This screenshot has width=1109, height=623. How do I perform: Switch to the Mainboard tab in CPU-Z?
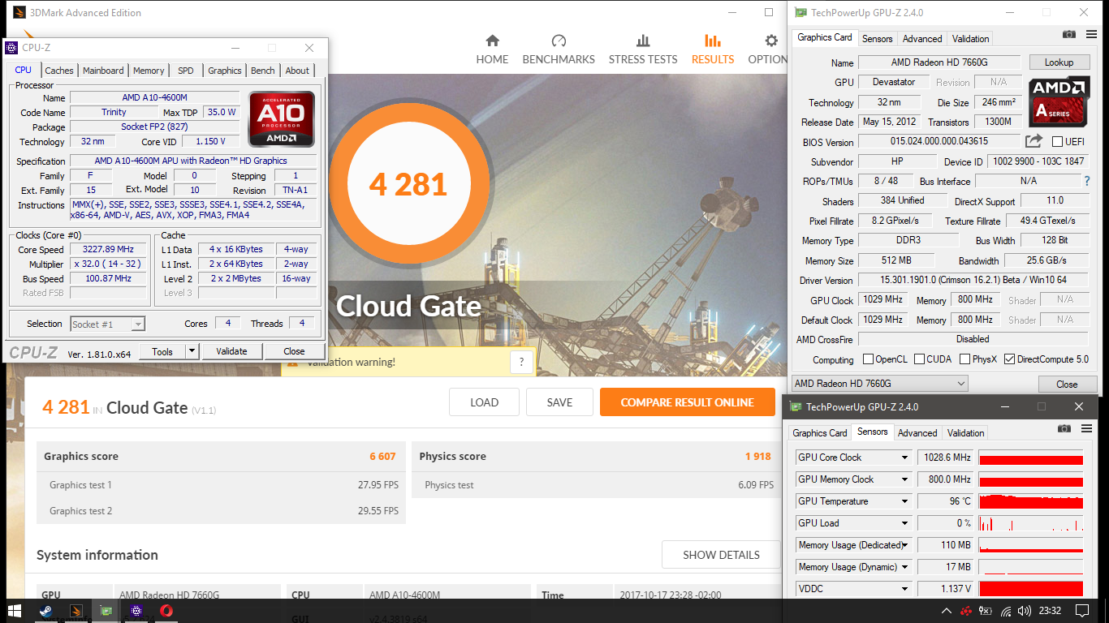click(103, 71)
